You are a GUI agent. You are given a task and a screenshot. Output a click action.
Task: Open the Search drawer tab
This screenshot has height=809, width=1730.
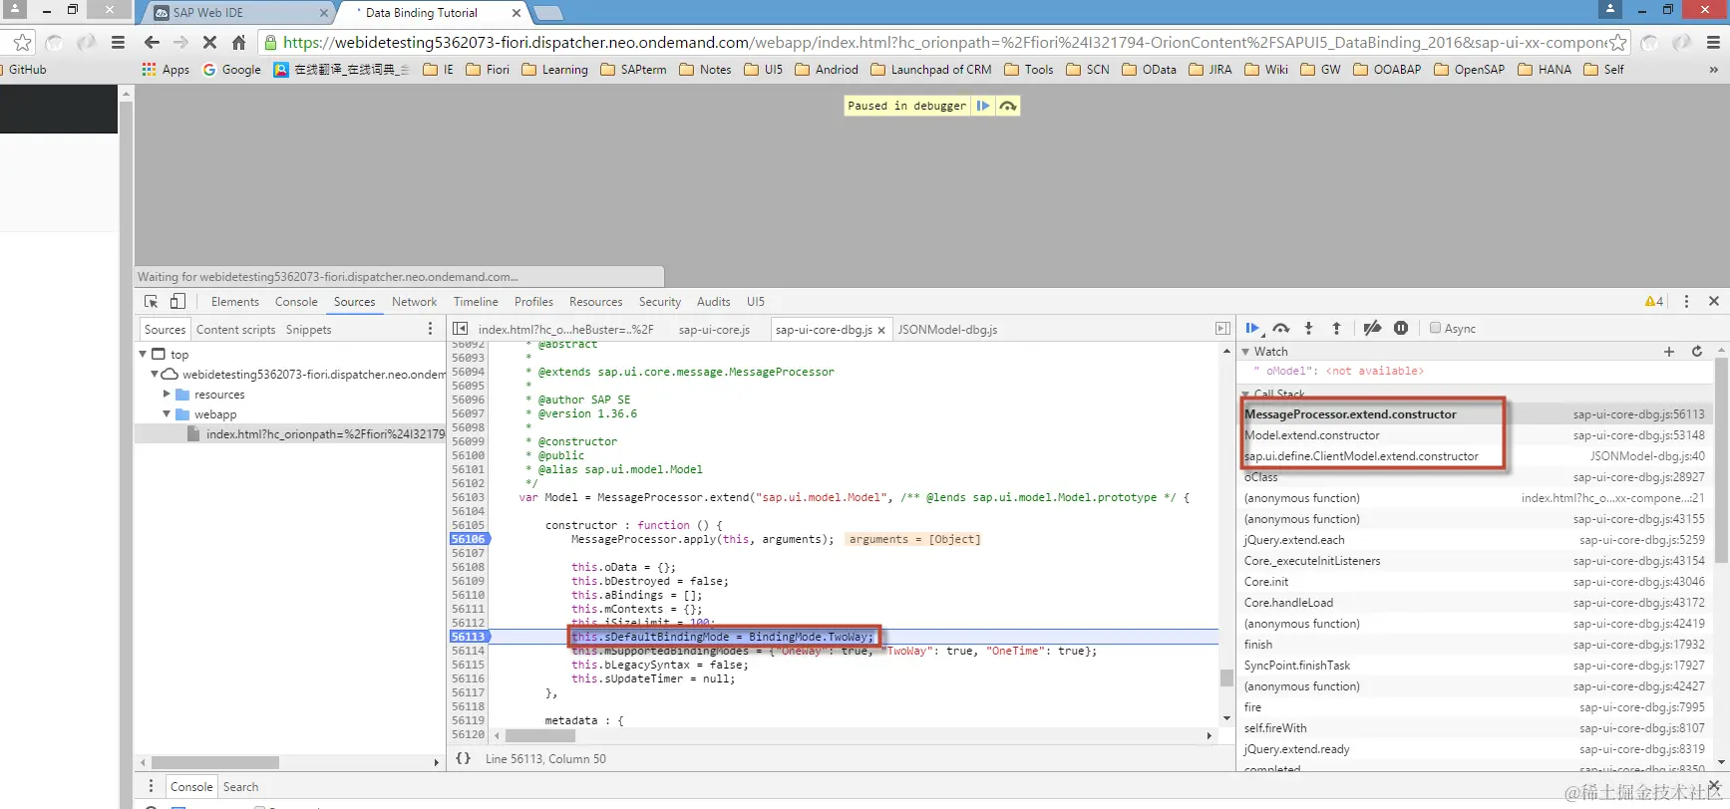coord(240,786)
